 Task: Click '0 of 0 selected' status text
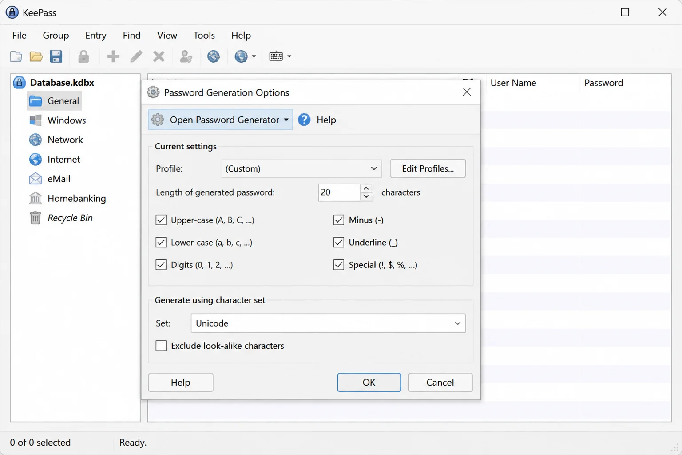[40, 443]
